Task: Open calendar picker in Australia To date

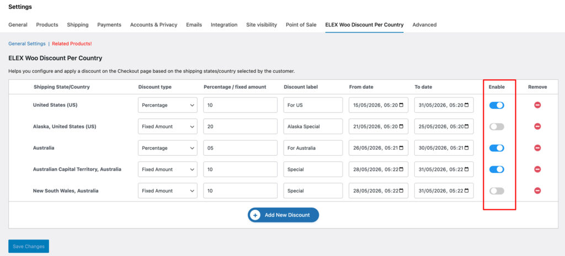Action: pos(467,148)
